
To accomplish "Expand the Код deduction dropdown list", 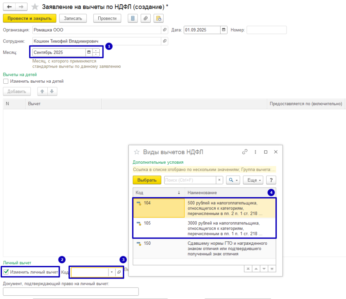I will [x=112, y=272].
